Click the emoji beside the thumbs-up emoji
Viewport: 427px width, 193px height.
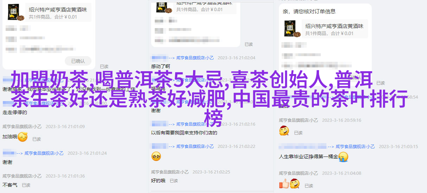pos(294,183)
